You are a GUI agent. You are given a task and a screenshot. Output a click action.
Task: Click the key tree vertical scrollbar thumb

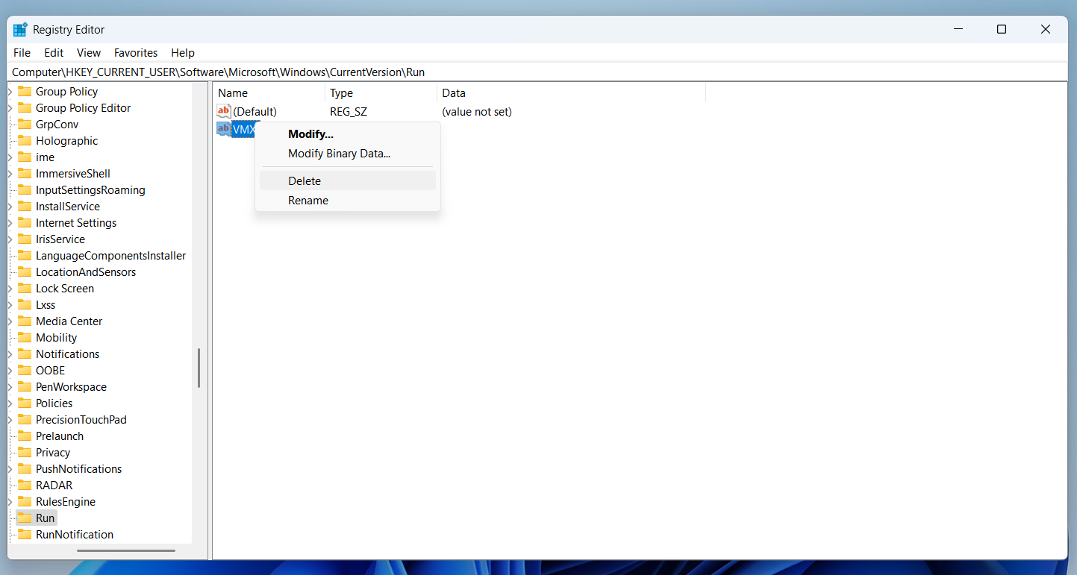[199, 368]
